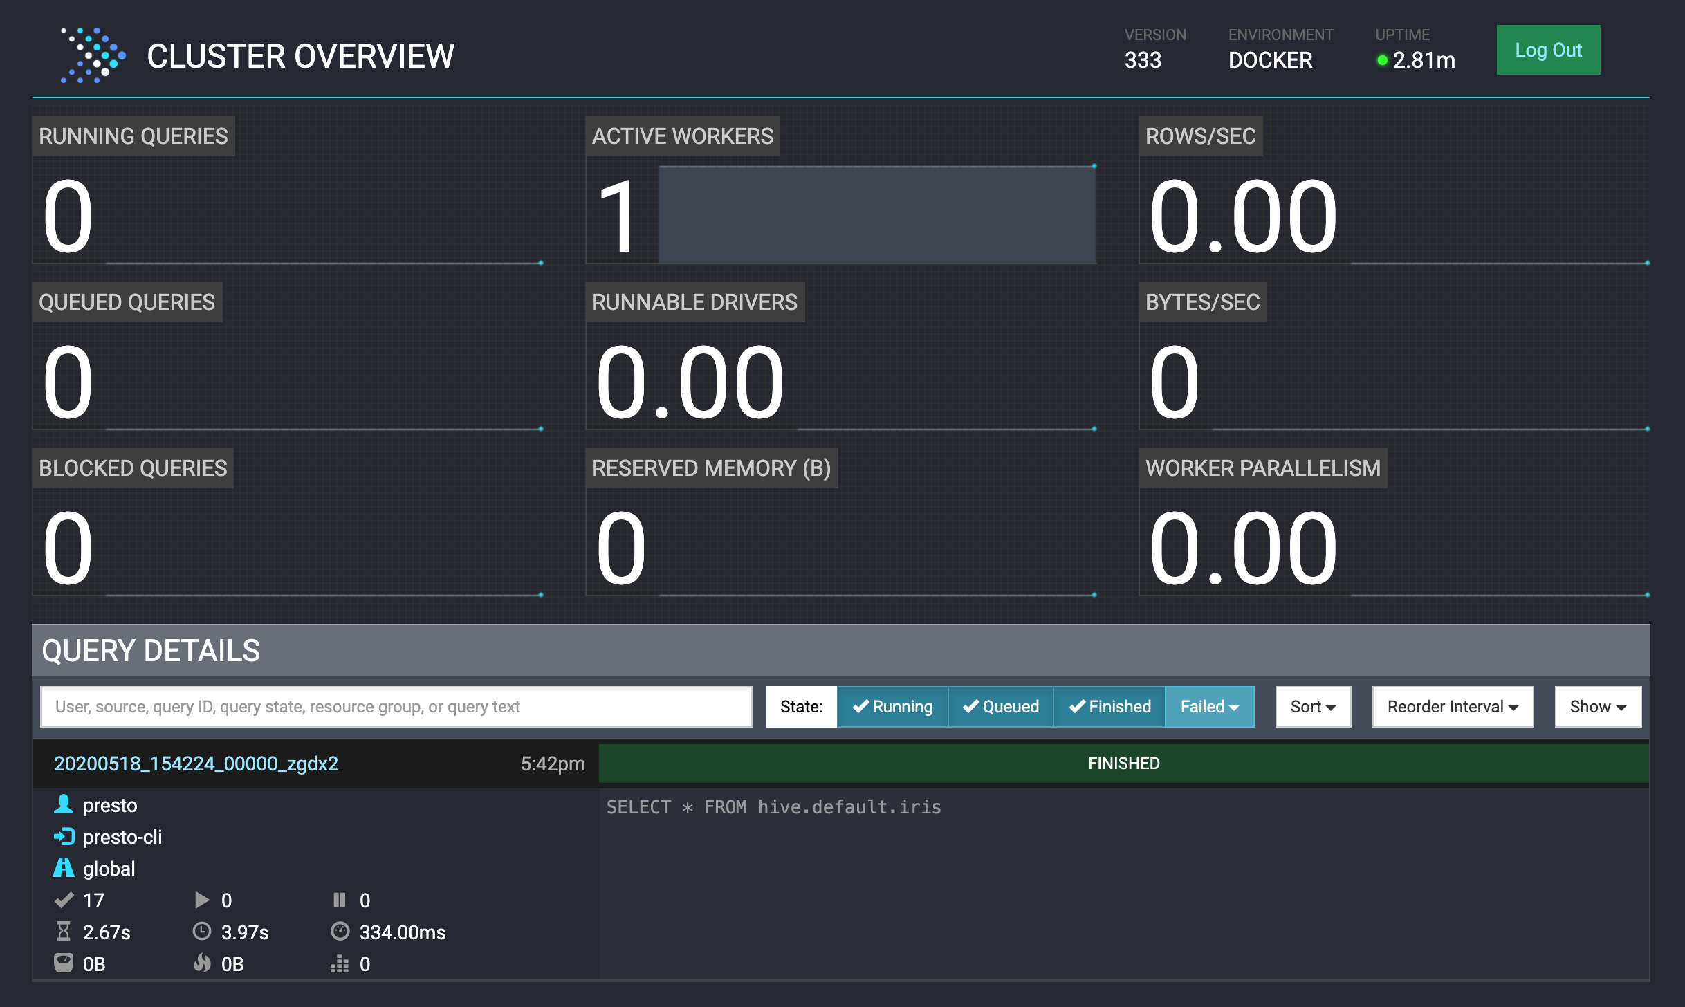Click the completed splits checkmark icon

tap(64, 900)
